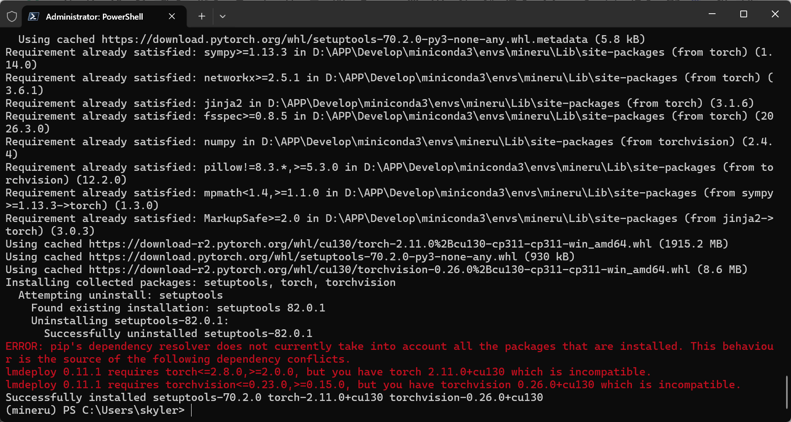Click the red ERROR: text
This screenshot has height=422, width=791.
[24, 346]
